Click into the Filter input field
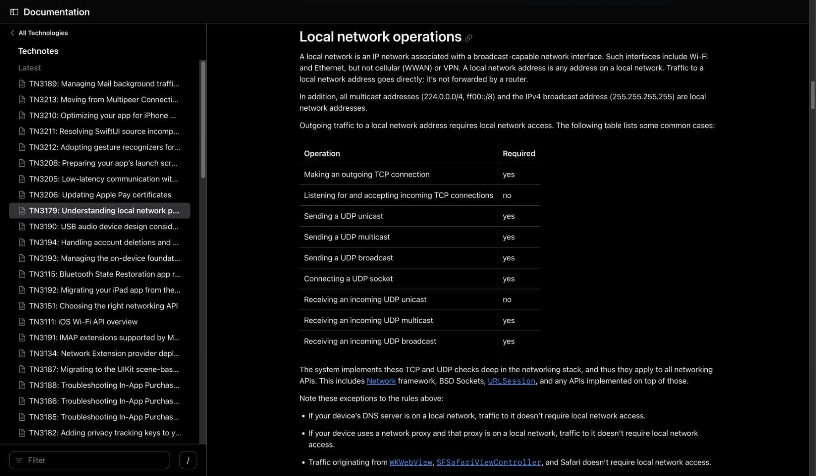Viewport: 816px width, 476px height. tap(90, 460)
